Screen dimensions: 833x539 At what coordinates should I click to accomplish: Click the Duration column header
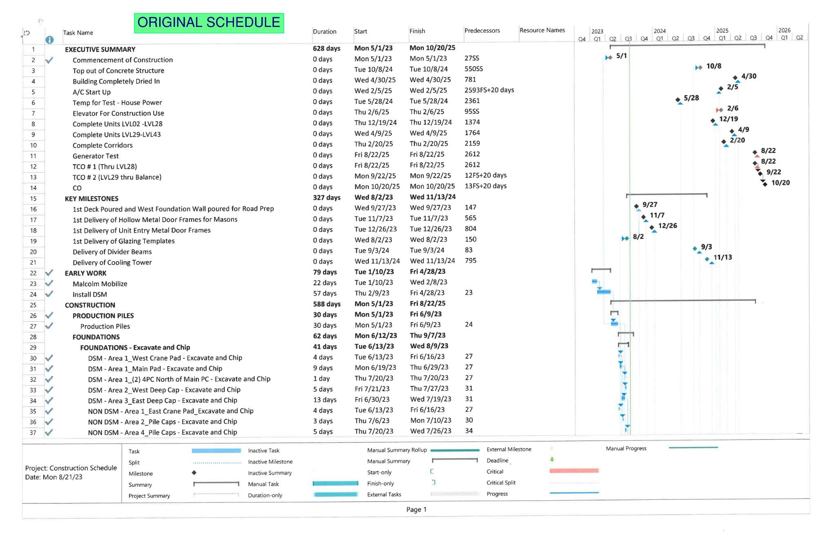[325, 31]
